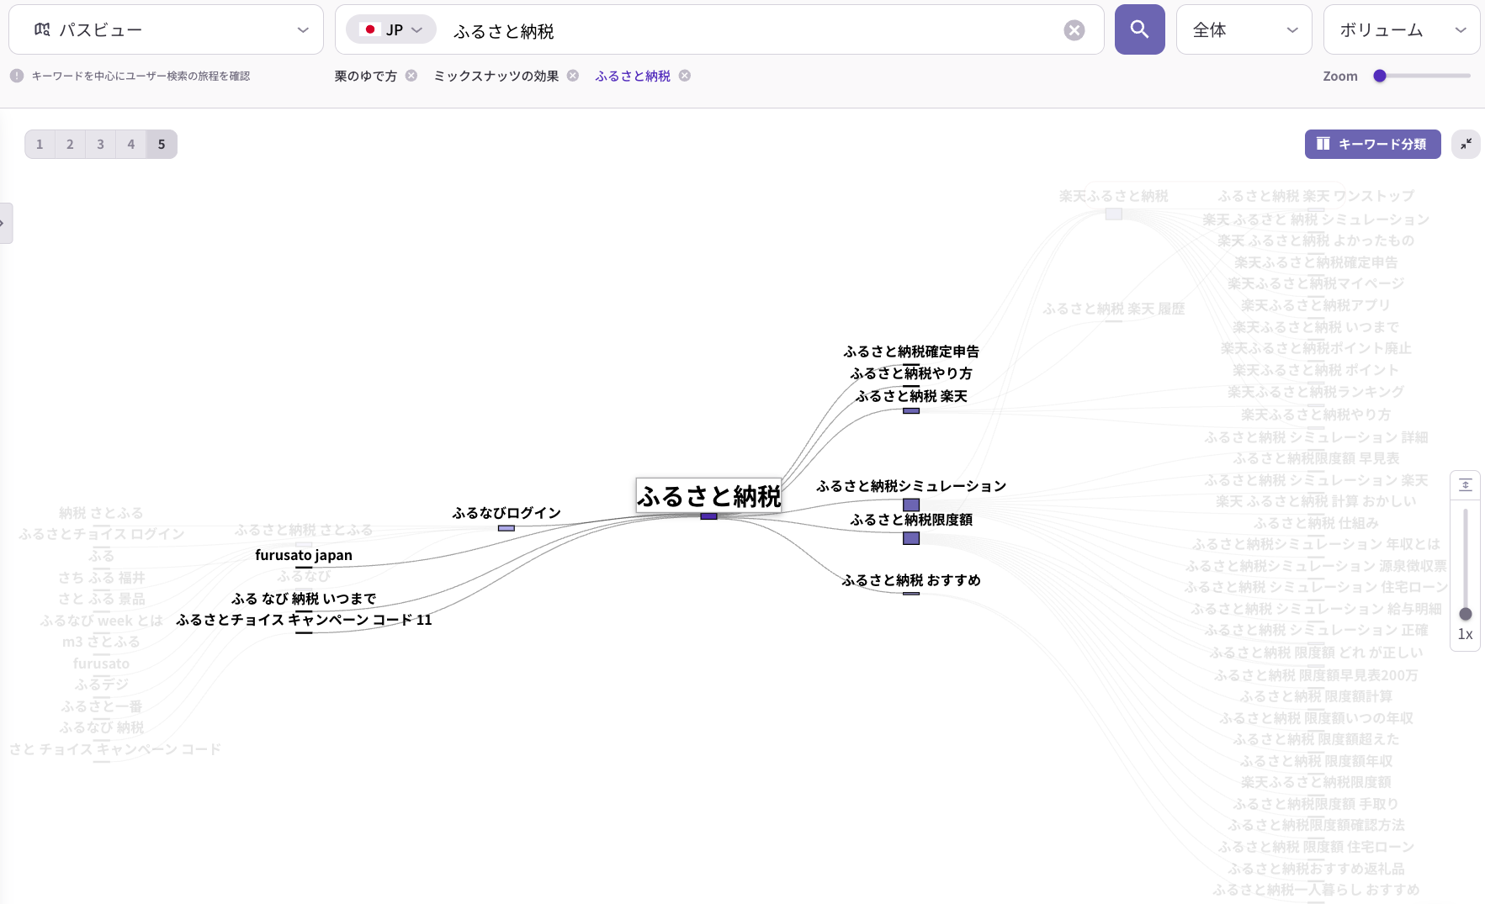
Task: Open the パスビュー view dropdown
Action: point(166,29)
